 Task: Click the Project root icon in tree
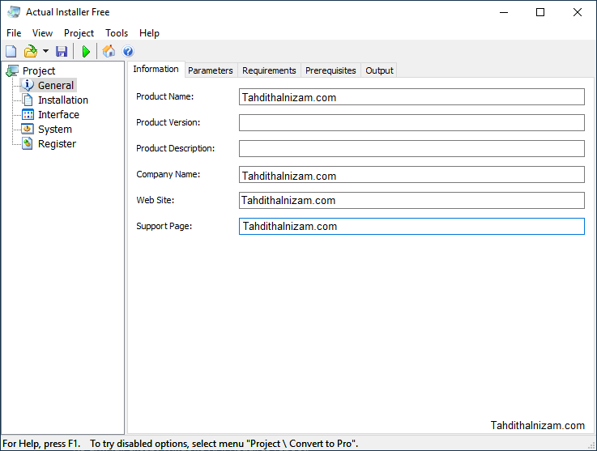click(13, 70)
